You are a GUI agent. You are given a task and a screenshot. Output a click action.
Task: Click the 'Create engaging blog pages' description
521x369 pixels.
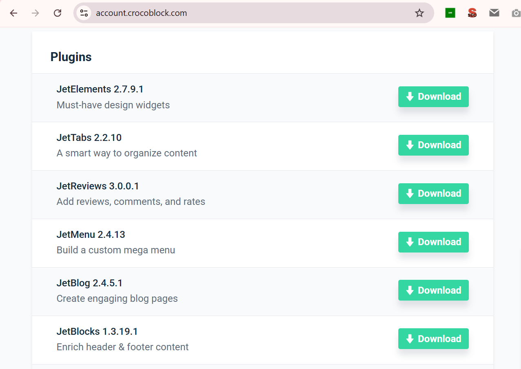117,299
